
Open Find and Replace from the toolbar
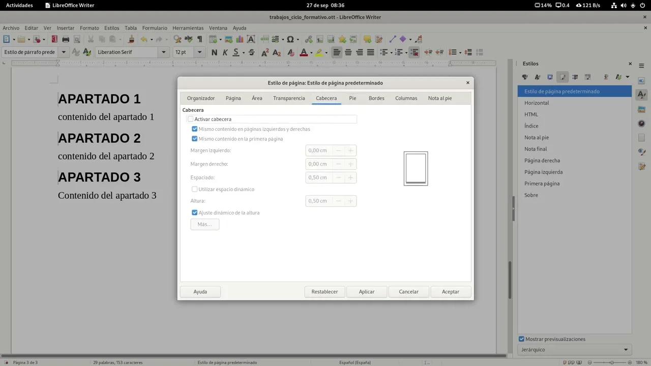[x=177, y=39]
